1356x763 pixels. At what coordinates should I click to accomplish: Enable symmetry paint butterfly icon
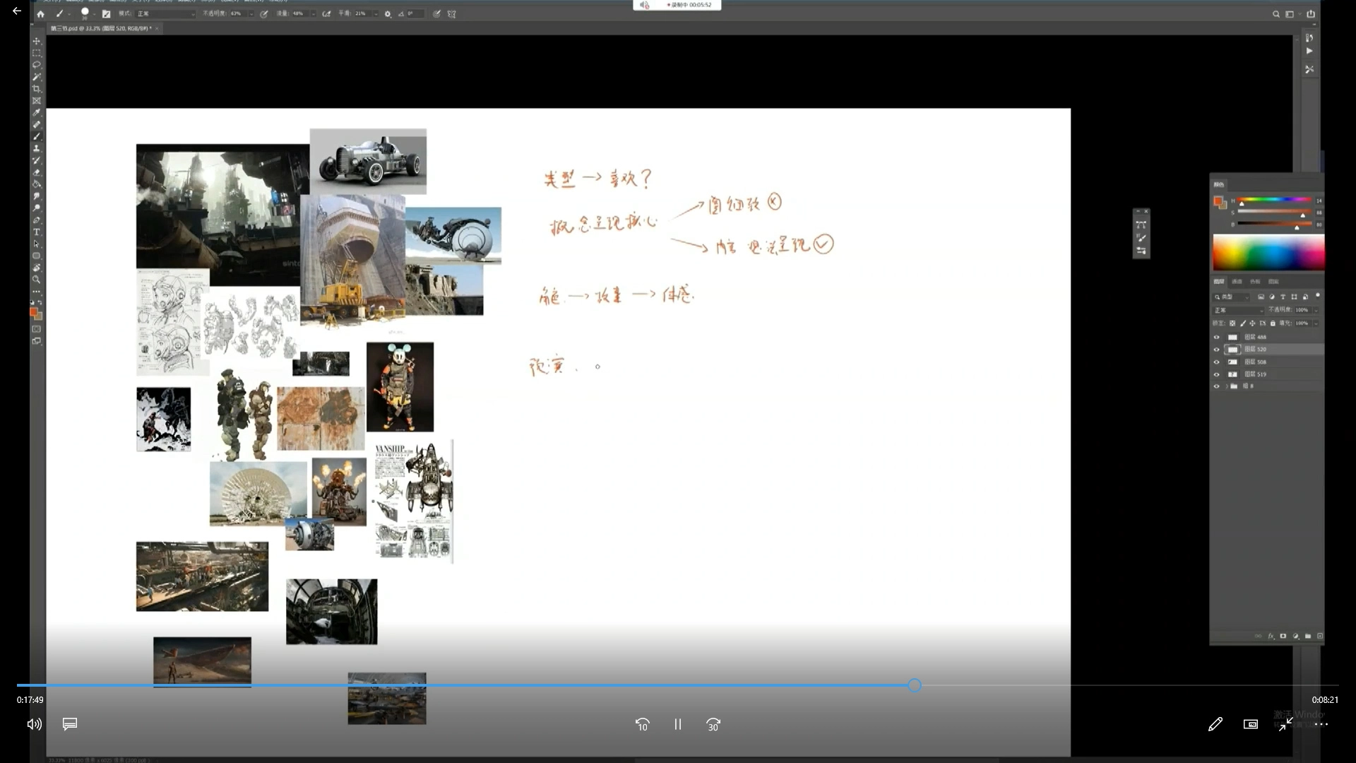pyautogui.click(x=452, y=14)
